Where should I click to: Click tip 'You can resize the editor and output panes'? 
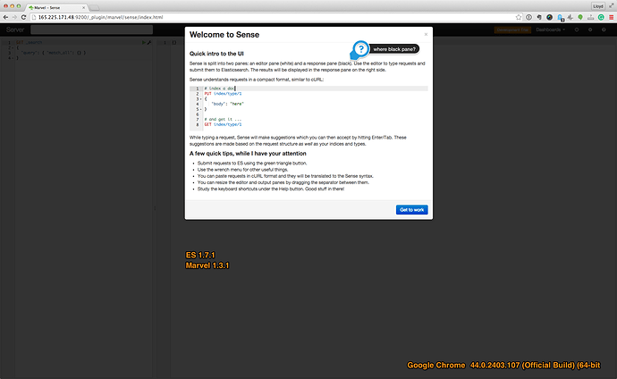point(283,182)
